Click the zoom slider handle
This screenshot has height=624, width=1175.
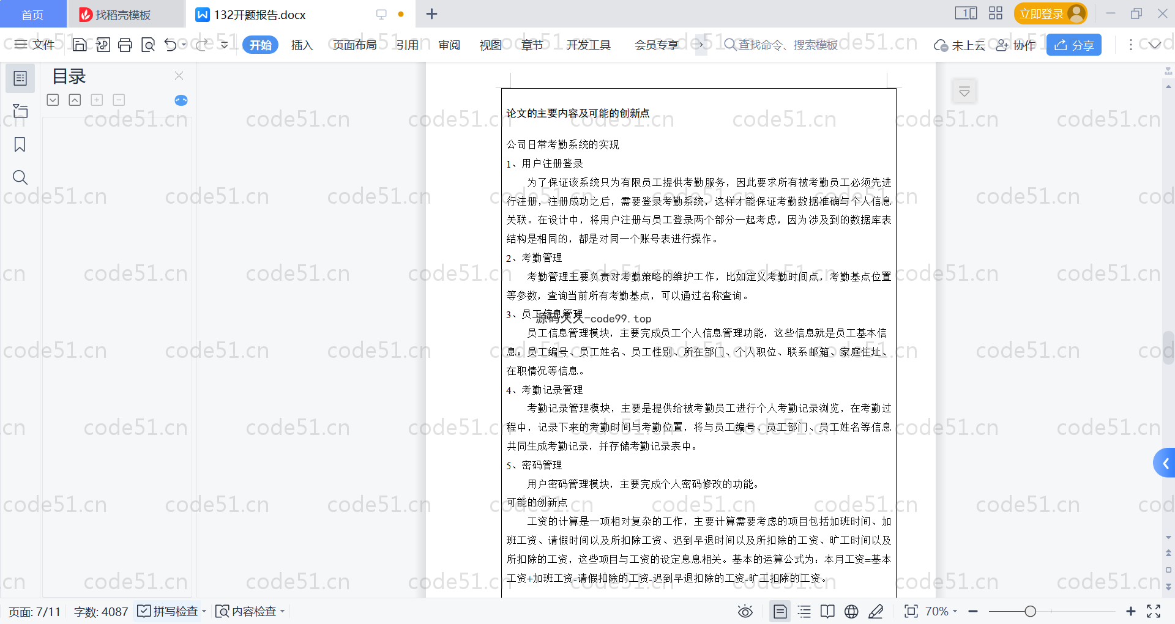(1030, 611)
